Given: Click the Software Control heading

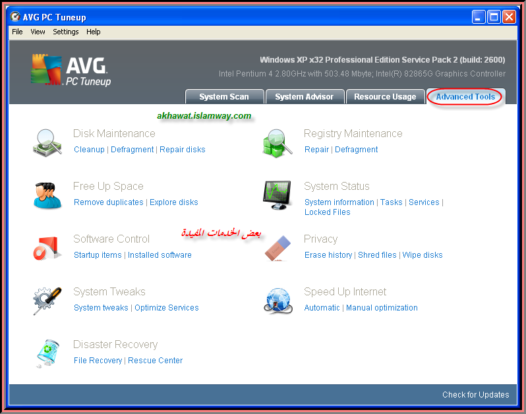Looking at the screenshot, I should pyautogui.click(x=111, y=239).
